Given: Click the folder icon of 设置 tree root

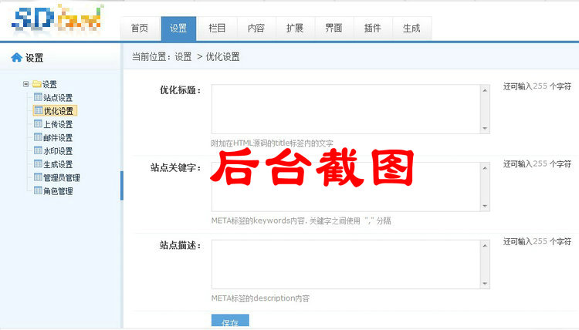Looking at the screenshot, I should pos(36,84).
